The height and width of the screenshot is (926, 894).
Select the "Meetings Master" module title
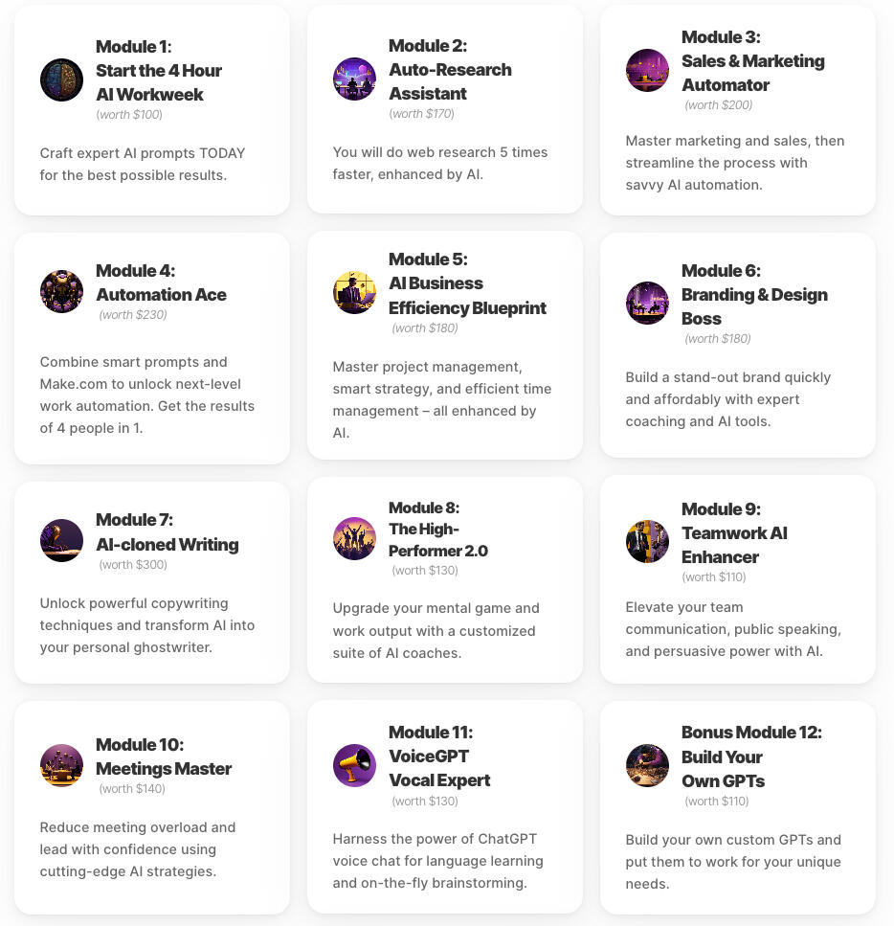click(x=164, y=769)
